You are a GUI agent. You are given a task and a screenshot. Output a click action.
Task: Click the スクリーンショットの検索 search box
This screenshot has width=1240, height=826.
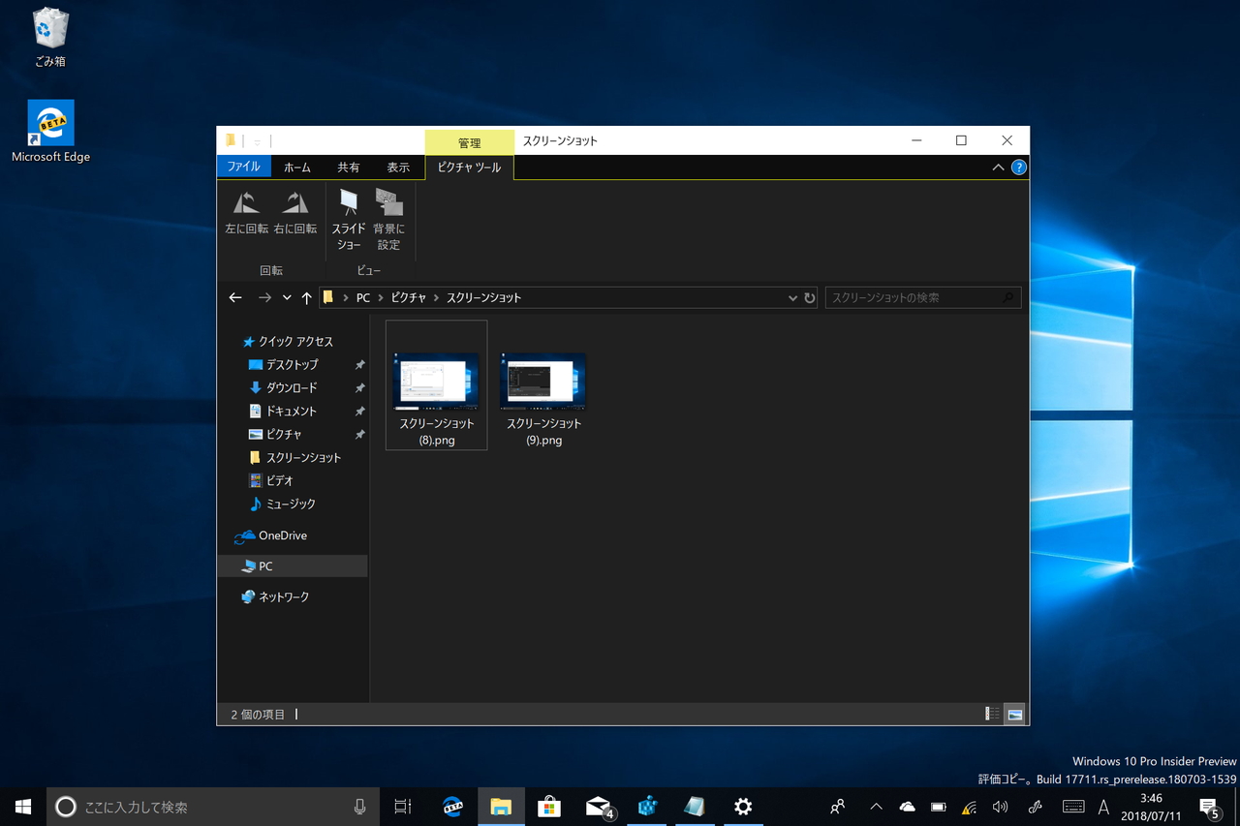click(x=923, y=297)
